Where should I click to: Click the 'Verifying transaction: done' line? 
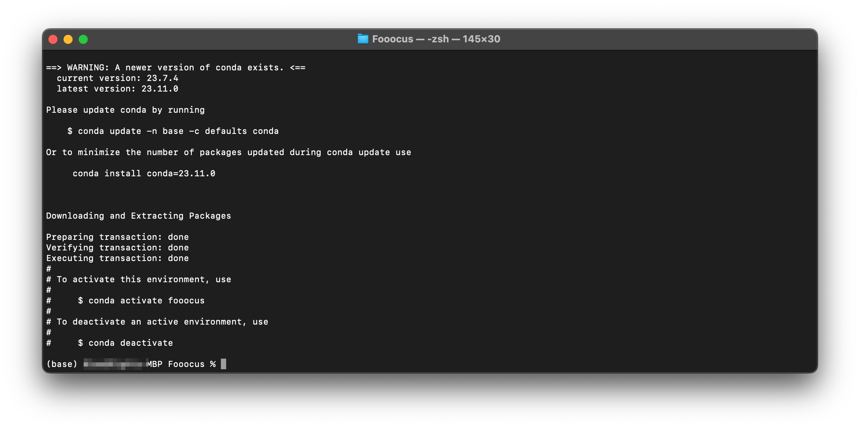pos(117,247)
